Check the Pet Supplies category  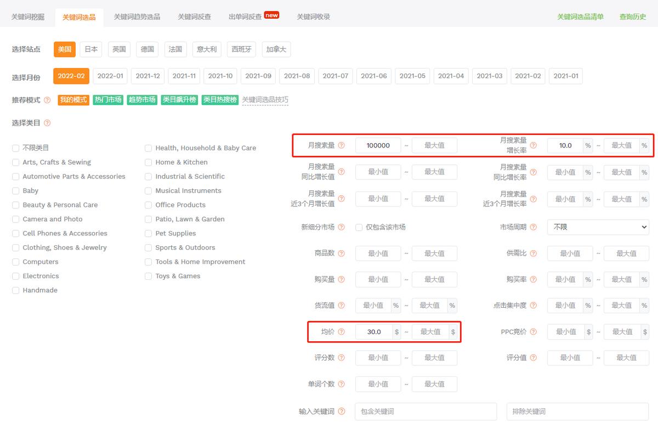(148, 233)
